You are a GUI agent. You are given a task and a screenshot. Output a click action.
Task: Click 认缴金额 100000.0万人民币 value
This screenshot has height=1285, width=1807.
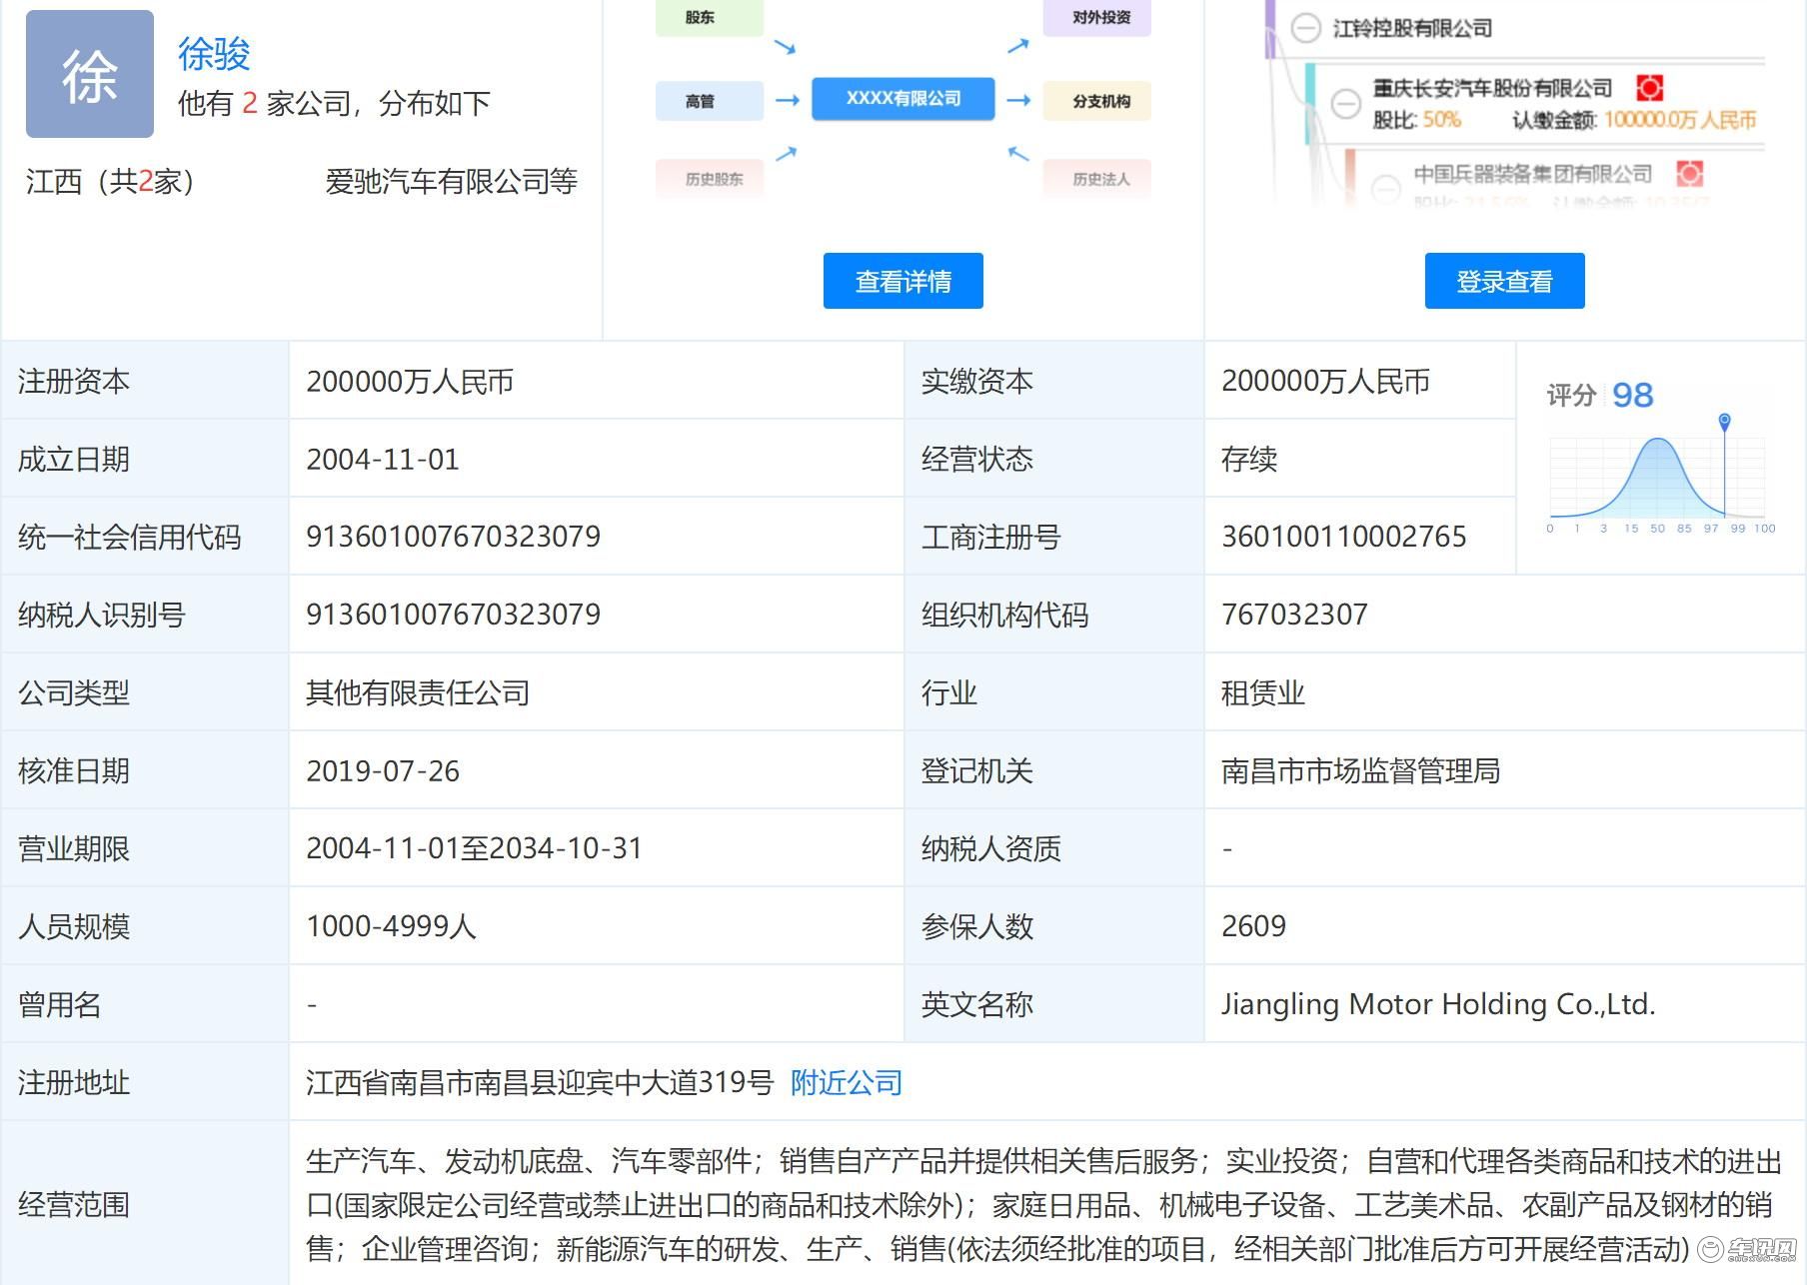1680,121
